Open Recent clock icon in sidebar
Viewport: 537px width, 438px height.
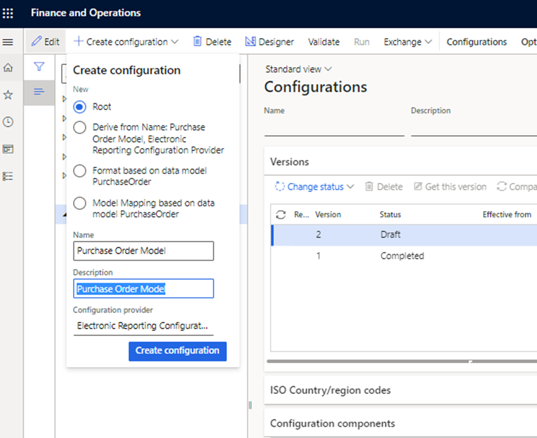coord(8,122)
